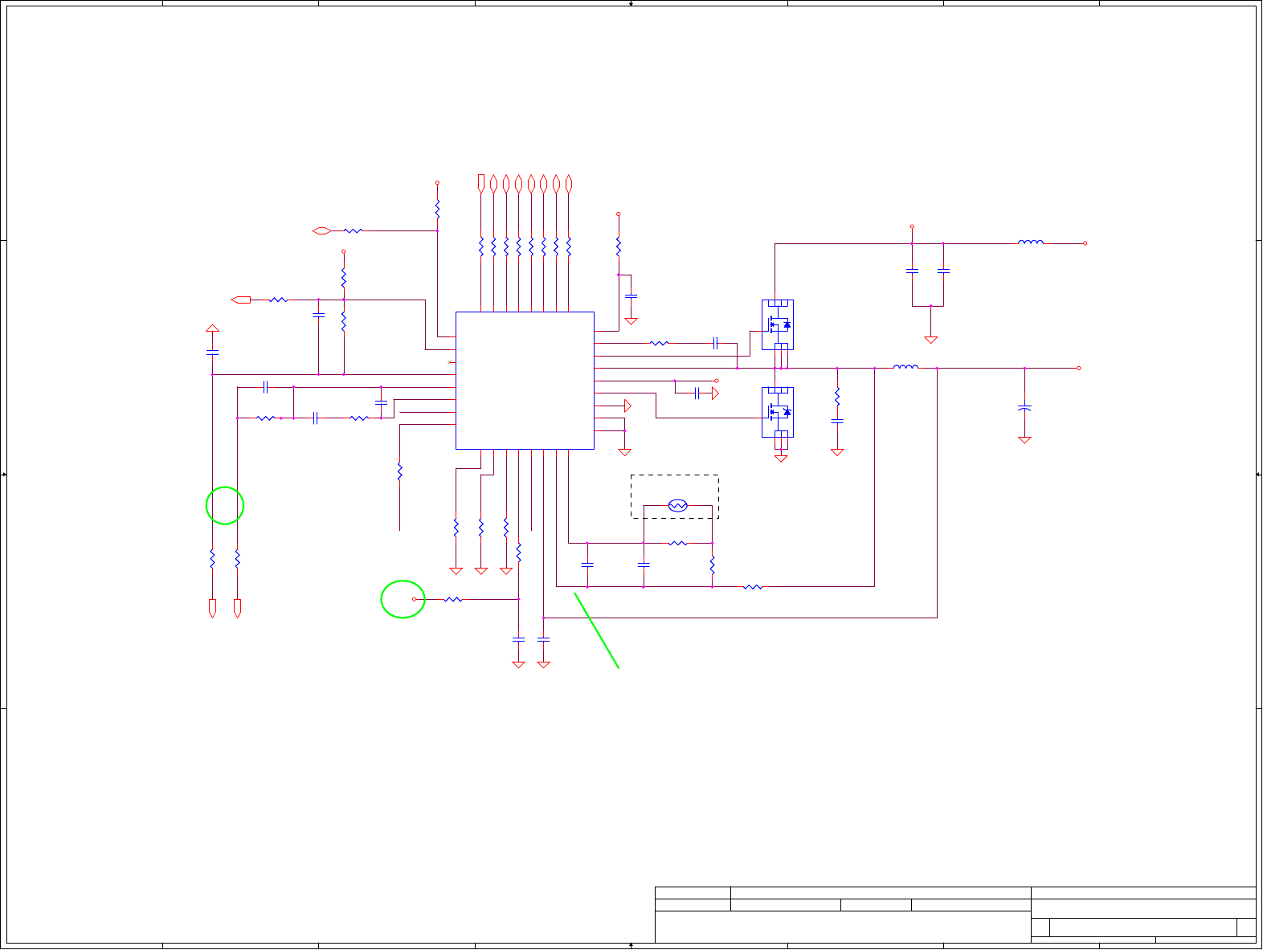Pick the inductor on the middle output line

(905, 367)
